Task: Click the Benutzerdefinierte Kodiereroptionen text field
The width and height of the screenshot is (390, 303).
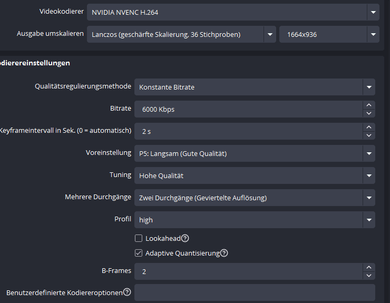Action: (254, 292)
